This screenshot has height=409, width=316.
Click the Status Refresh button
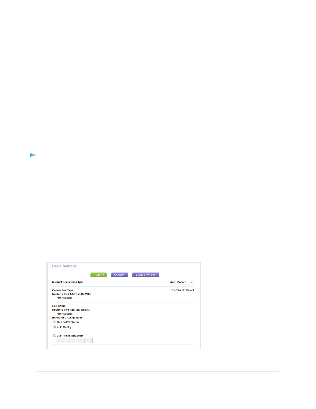tap(146, 275)
